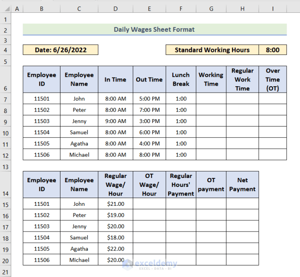
Task: Select Agatha's 4:00 PM out time
Action: [150, 143]
